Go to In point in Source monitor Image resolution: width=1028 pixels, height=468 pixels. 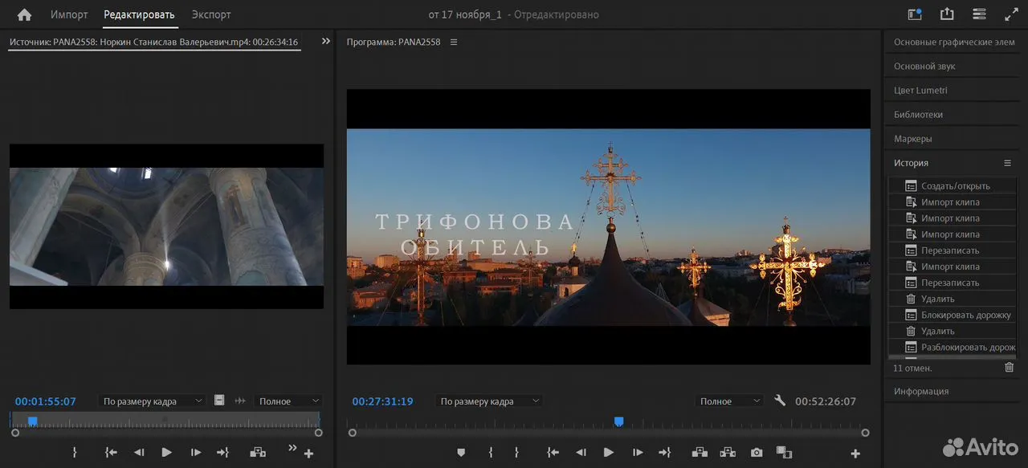111,453
